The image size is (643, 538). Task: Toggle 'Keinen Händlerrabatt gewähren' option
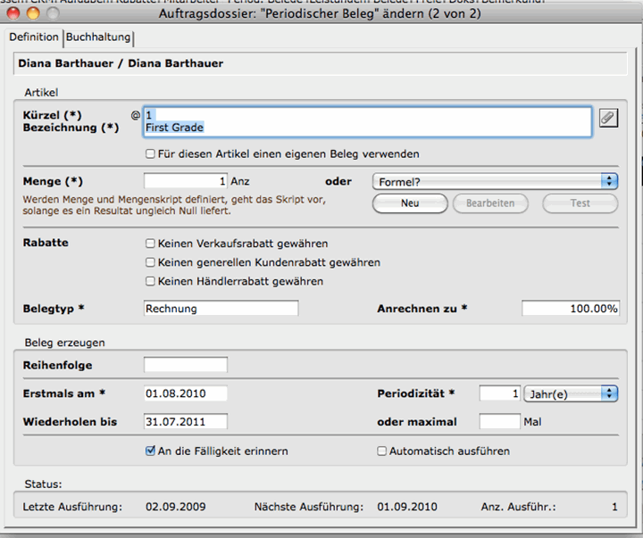[x=151, y=281]
